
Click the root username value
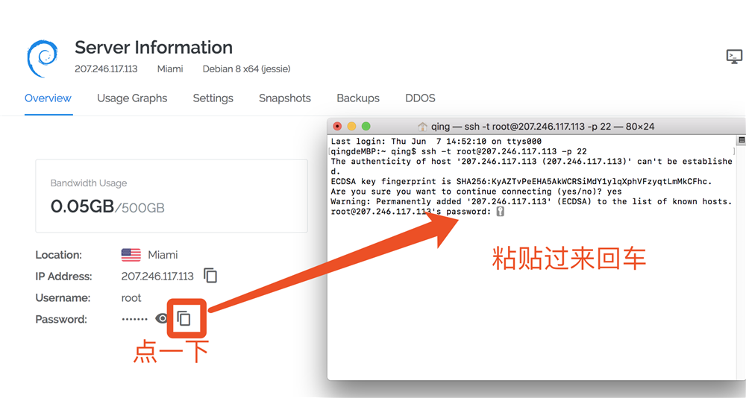(x=131, y=298)
